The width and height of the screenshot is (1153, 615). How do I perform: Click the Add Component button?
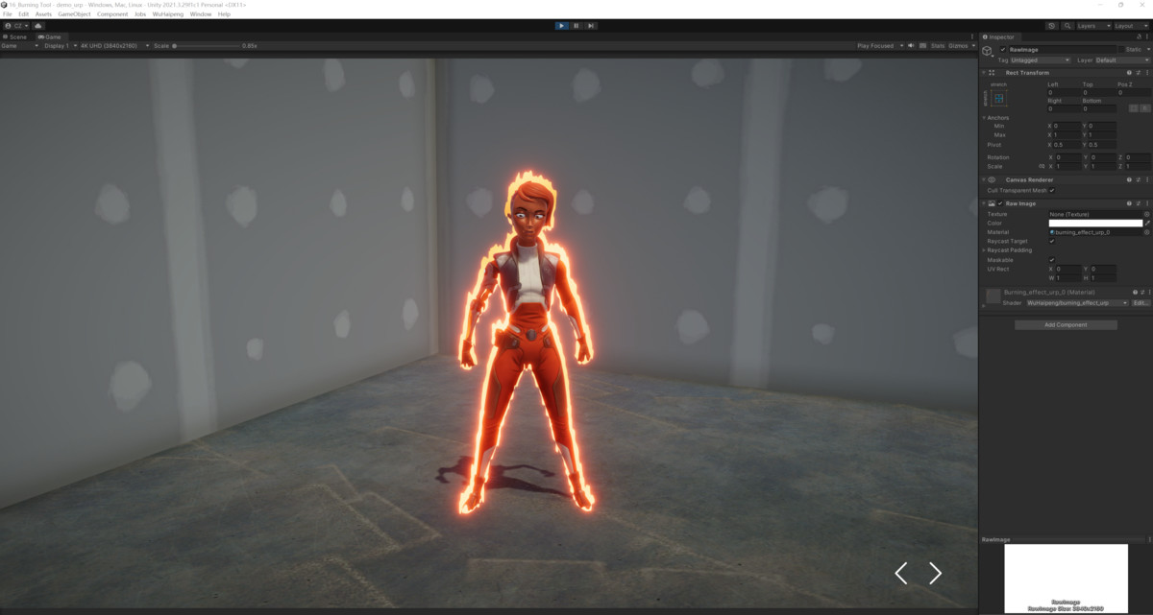coord(1066,324)
